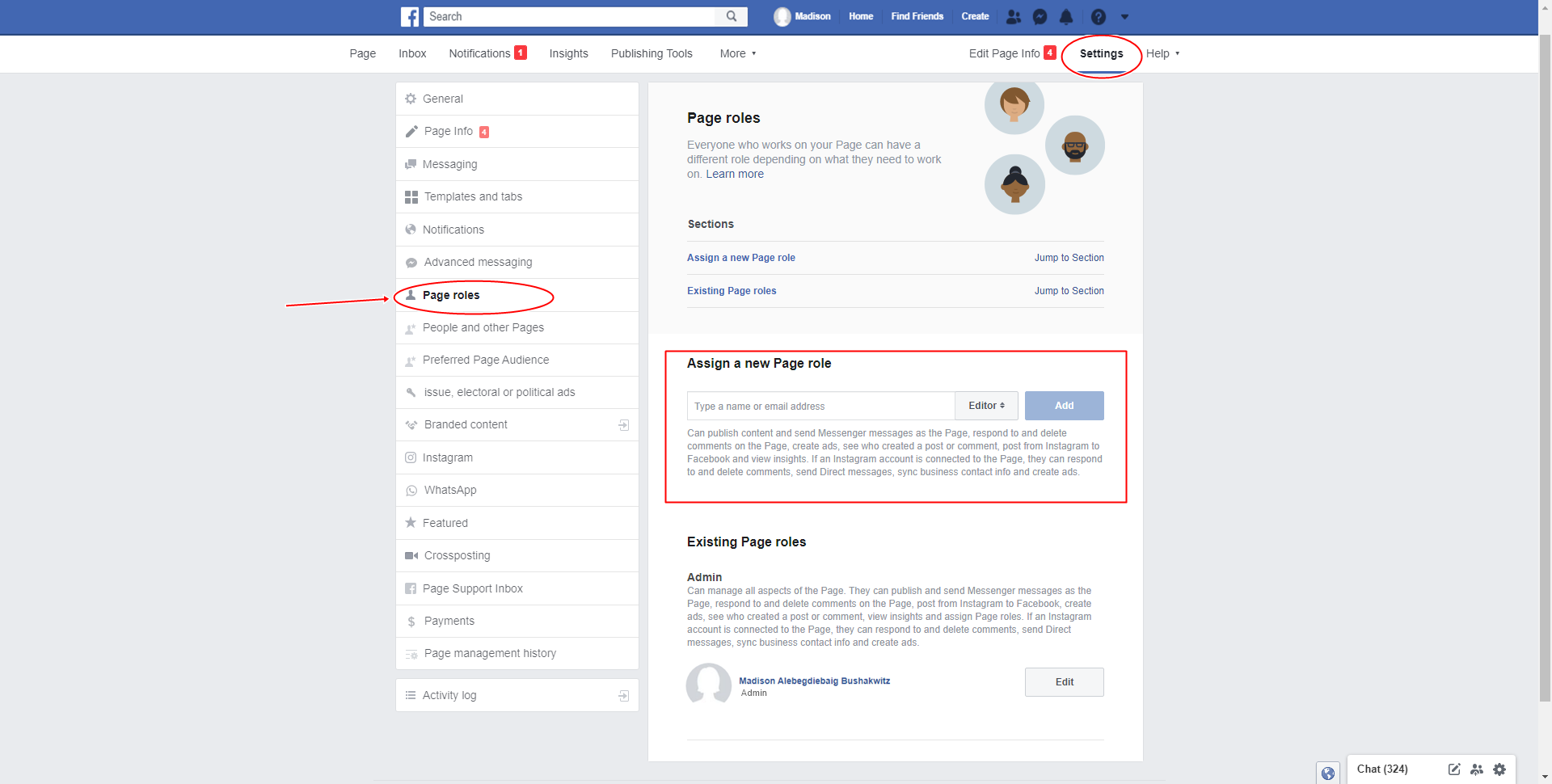Edit Madison's Admin role
The height and width of the screenshot is (784, 1552).
tap(1064, 681)
